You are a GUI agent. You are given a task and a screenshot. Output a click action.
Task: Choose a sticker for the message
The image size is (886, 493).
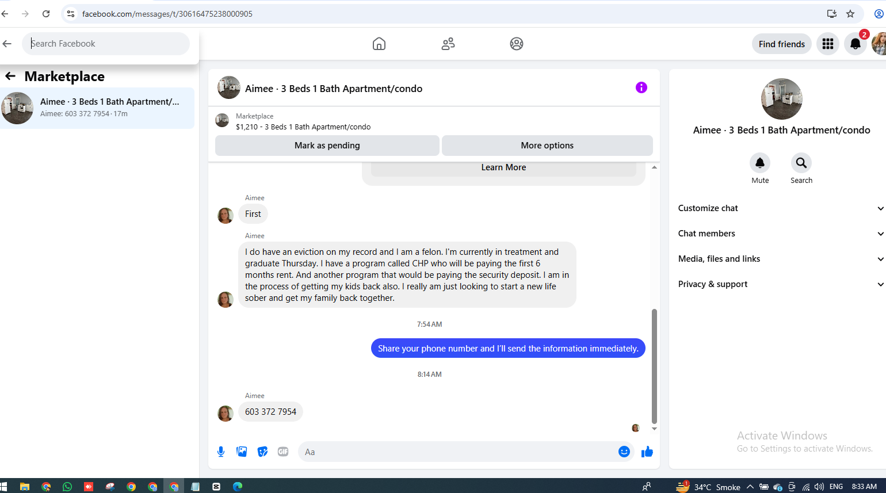click(x=262, y=452)
